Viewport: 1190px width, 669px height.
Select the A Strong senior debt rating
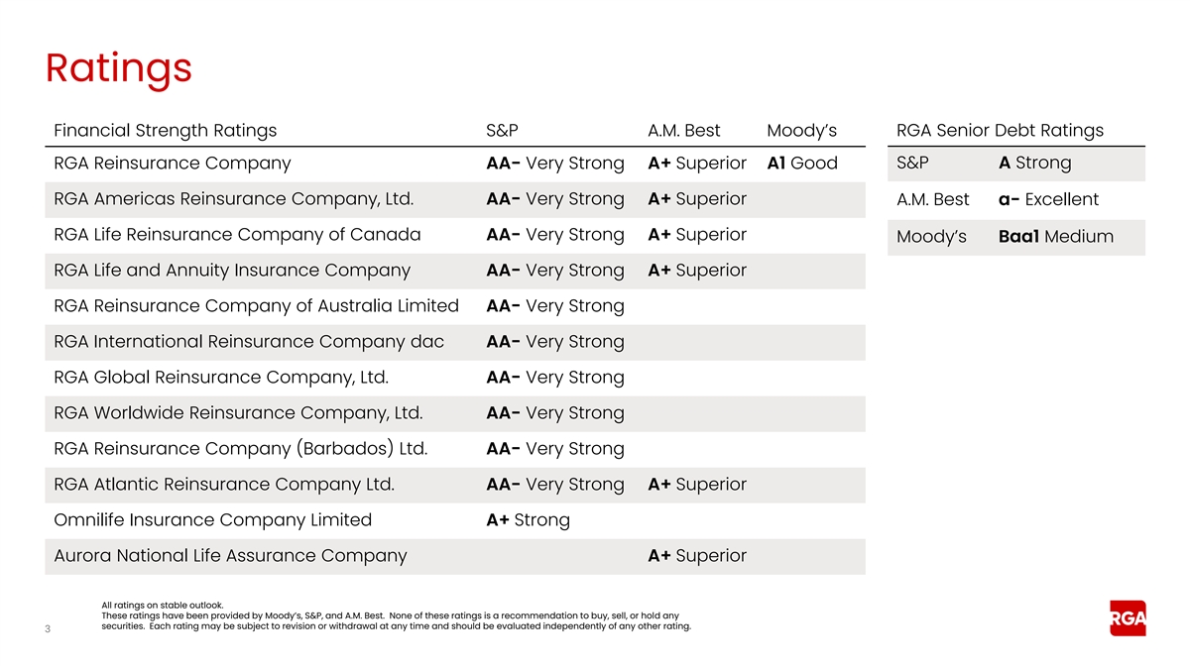pyautogui.click(x=1034, y=164)
